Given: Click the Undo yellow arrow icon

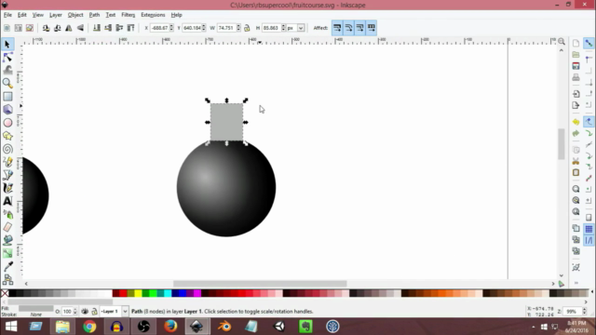Looking at the screenshot, I should (576, 122).
